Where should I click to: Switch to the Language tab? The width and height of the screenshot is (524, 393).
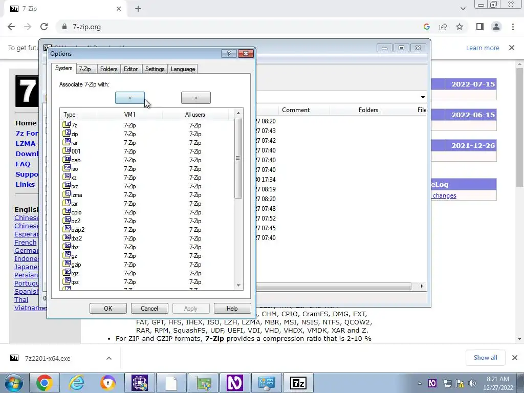click(x=183, y=69)
